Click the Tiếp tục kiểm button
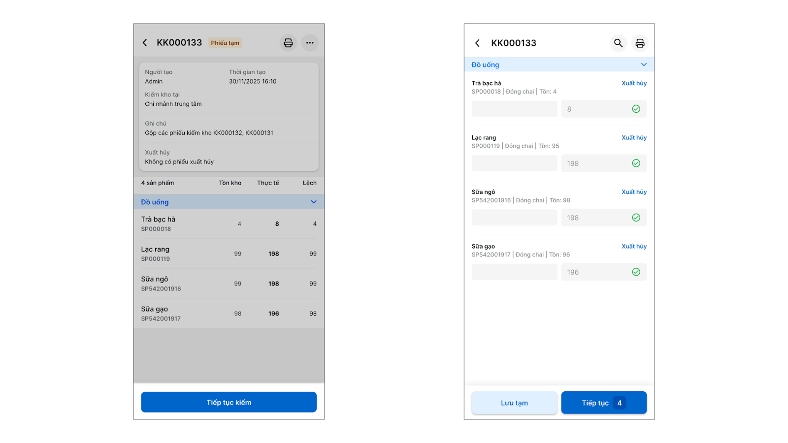 point(229,402)
